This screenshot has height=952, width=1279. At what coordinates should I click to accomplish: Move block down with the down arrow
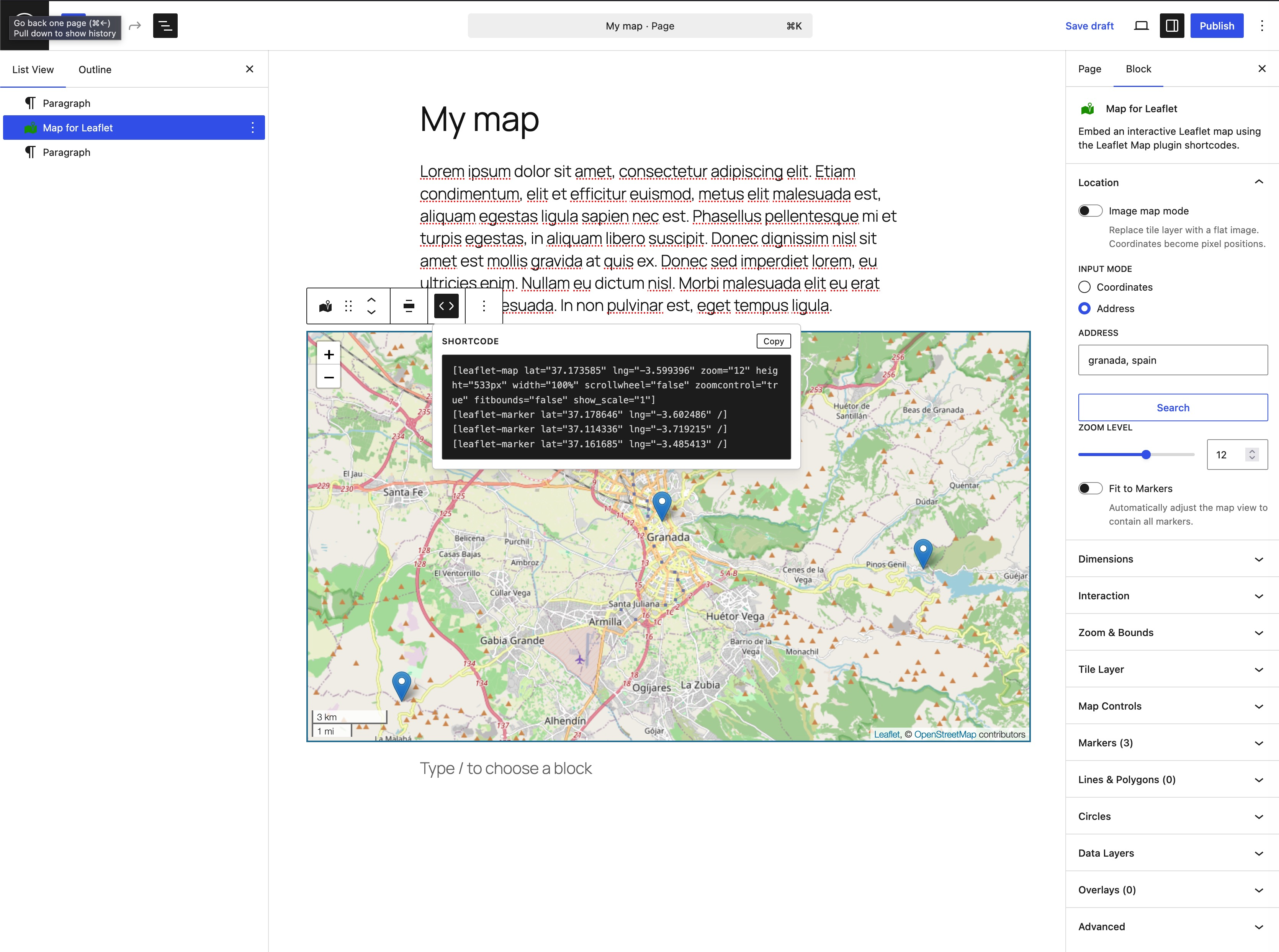click(371, 312)
